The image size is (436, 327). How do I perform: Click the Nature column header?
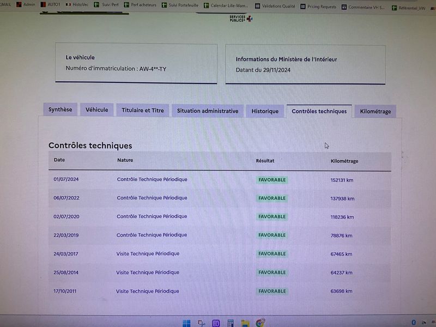(x=125, y=160)
